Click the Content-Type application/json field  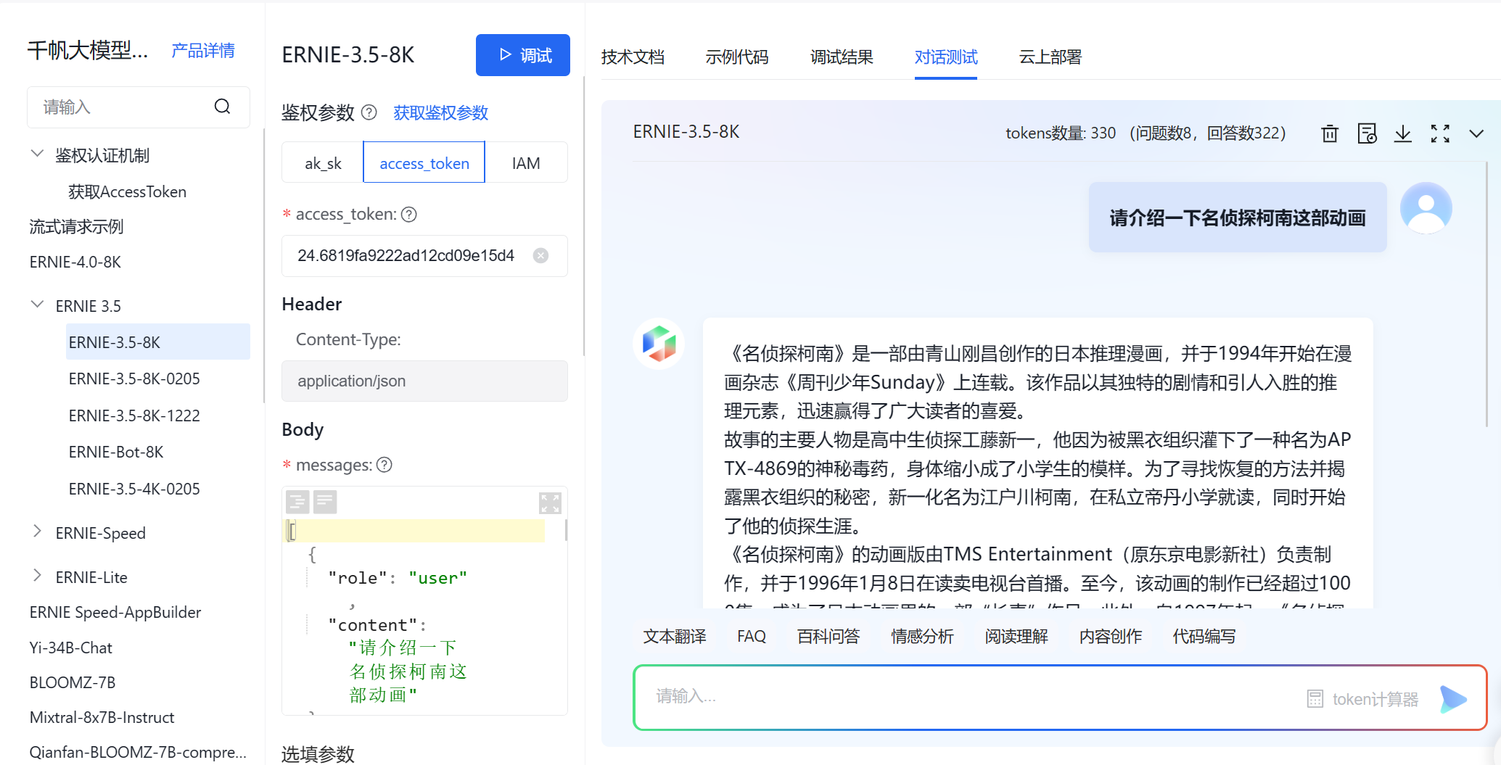[x=424, y=381]
